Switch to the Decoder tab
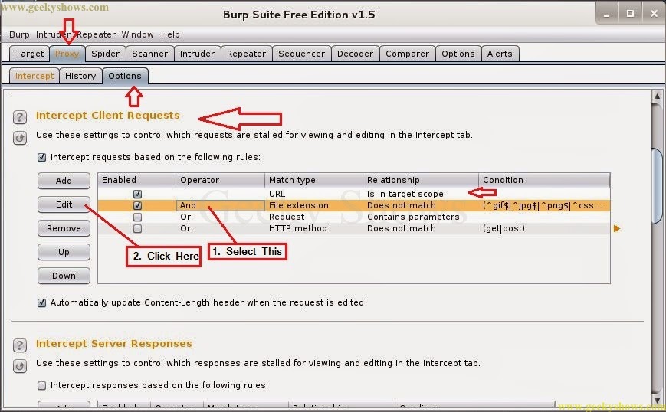Screen dimensions: 666x412 [355, 54]
